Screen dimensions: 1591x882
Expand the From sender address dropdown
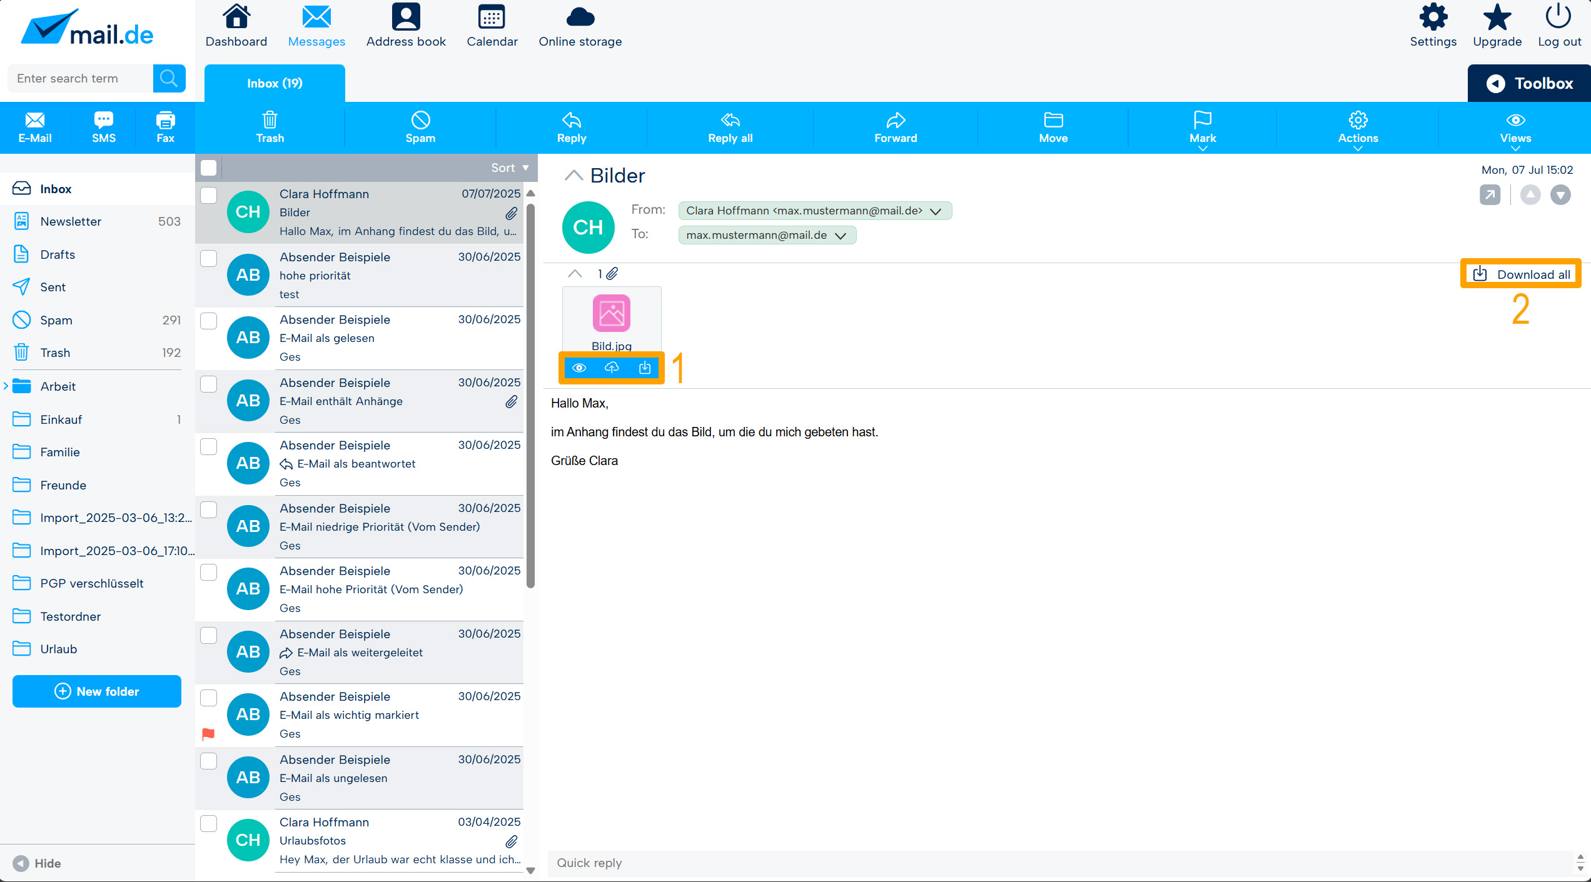[x=936, y=211]
